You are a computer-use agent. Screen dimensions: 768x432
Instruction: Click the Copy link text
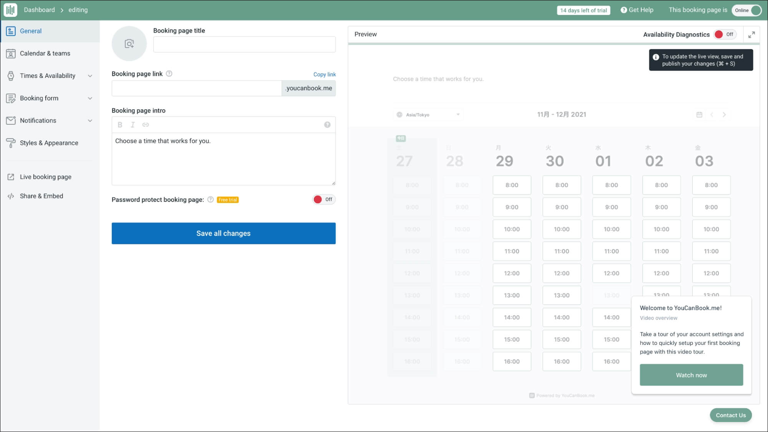click(324, 74)
